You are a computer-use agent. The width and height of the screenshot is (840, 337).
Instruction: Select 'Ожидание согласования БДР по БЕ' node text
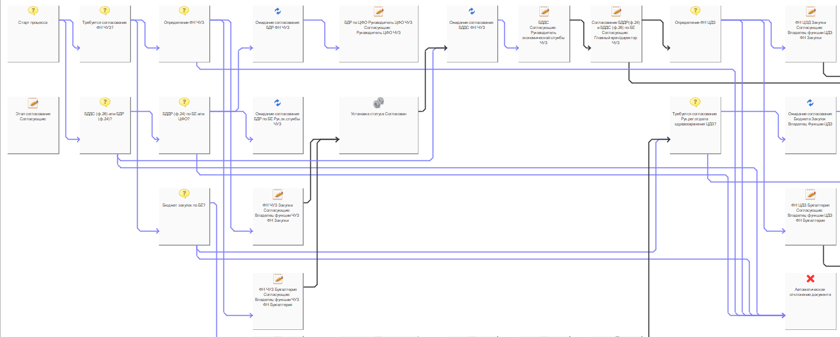tap(277, 119)
